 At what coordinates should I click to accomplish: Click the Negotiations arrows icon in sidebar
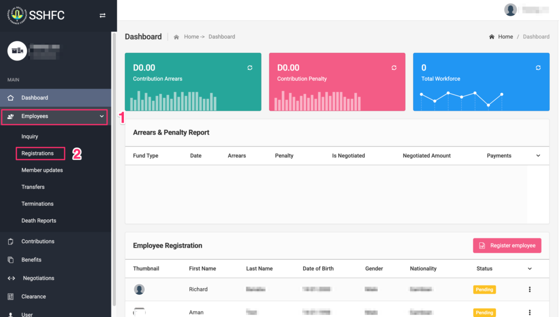pyautogui.click(x=11, y=278)
